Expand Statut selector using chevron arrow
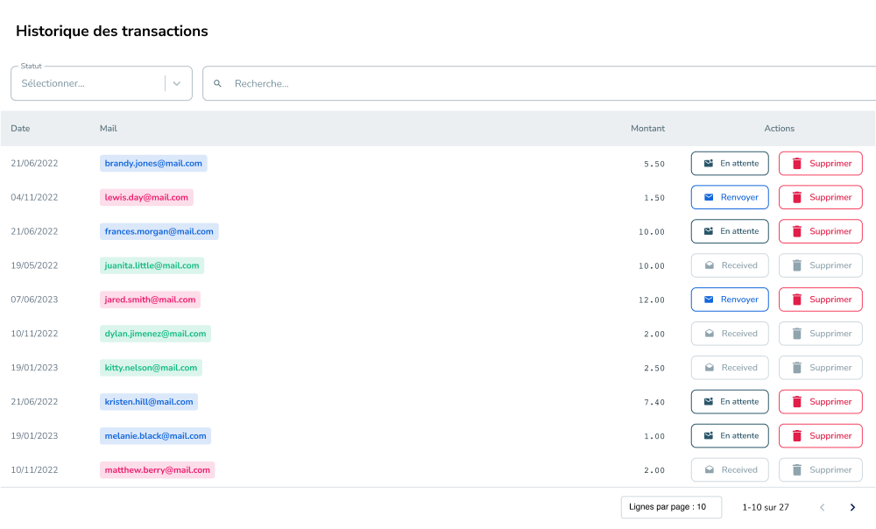This screenshot has width=876, height=529. (x=177, y=84)
